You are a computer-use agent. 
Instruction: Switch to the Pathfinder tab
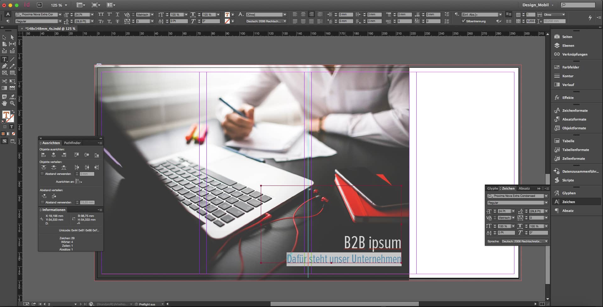pos(72,143)
